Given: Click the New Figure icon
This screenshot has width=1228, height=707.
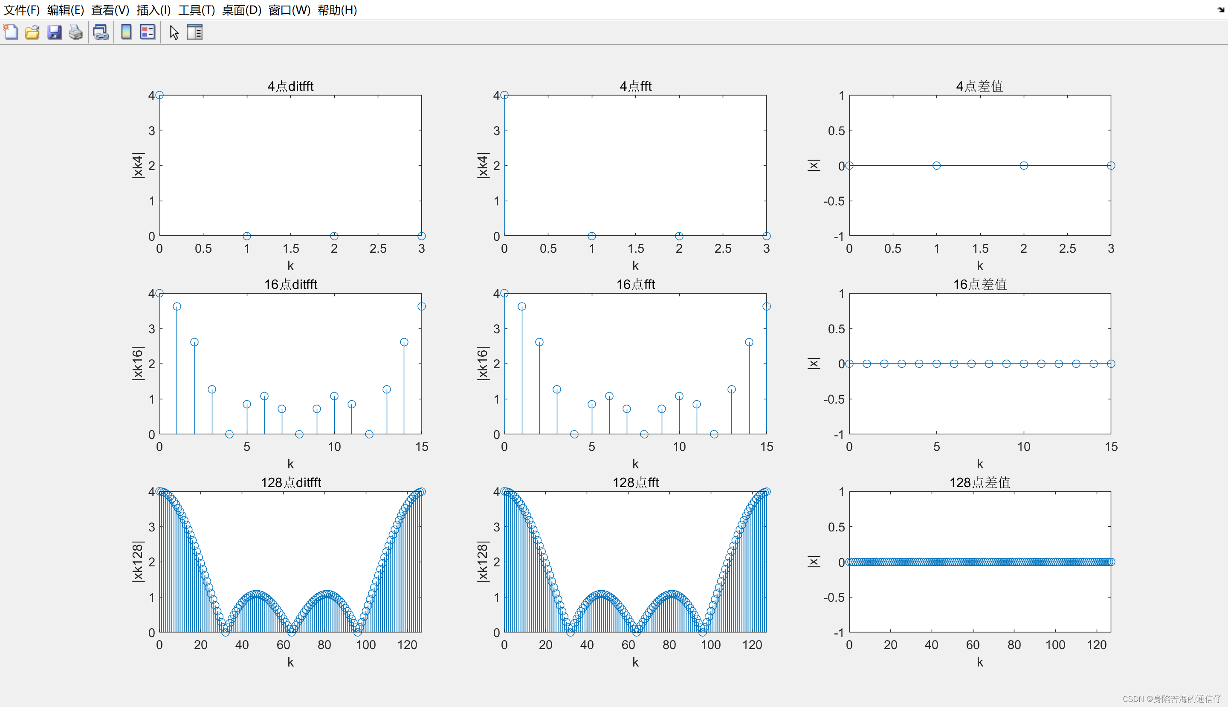Looking at the screenshot, I should point(11,32).
